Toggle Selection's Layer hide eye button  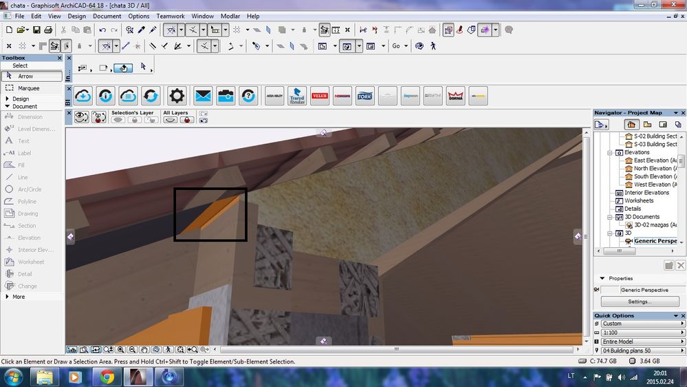[x=118, y=120]
